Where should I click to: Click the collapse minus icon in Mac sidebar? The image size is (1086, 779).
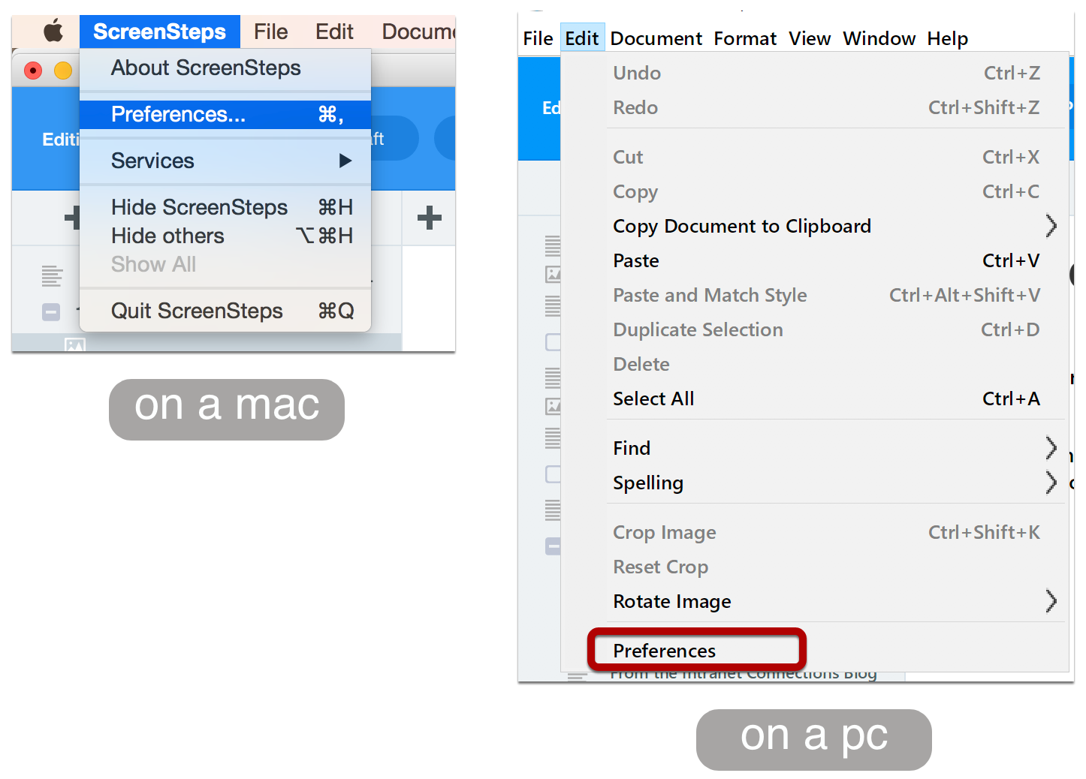pyautogui.click(x=51, y=311)
